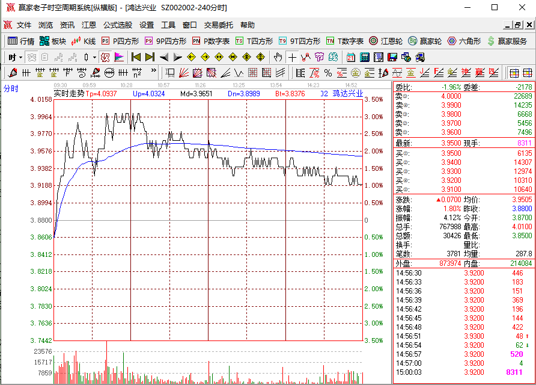Viewport: 536px width, 385px height.
Task: Select the n² line tool
Action: [137, 73]
